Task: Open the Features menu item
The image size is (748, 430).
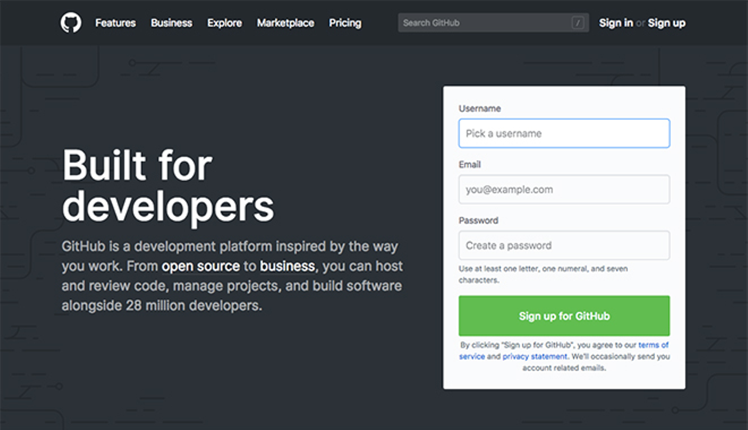Action: tap(115, 23)
